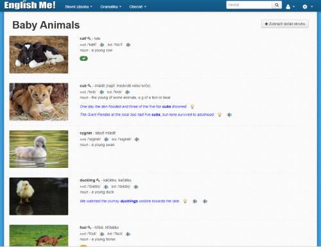321x248 pixels.
Task: Open the settings gear dropdown
Action: tap(308, 6)
